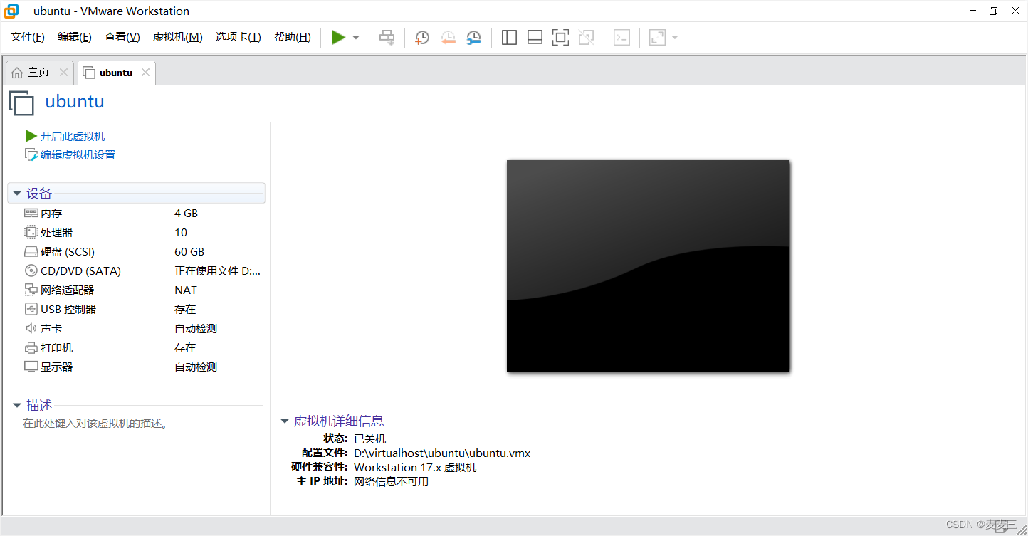Toggle the thumbnail bar view icon
The image size is (1028, 536).
click(x=535, y=37)
